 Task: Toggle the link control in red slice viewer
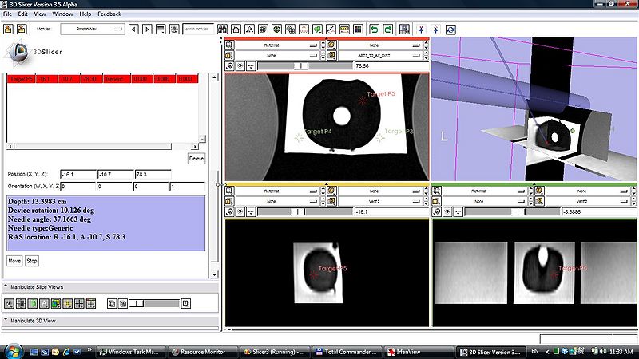point(229,66)
